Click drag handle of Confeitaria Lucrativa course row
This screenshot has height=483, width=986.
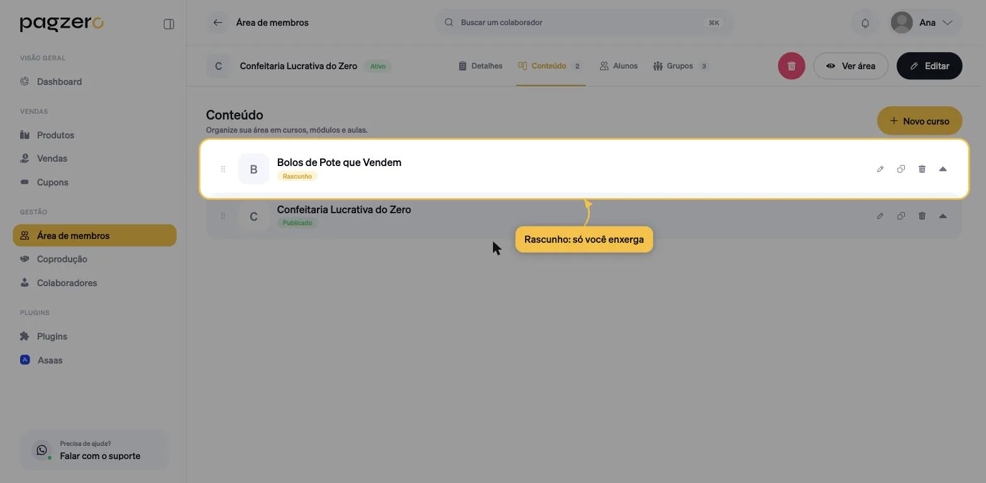[223, 216]
